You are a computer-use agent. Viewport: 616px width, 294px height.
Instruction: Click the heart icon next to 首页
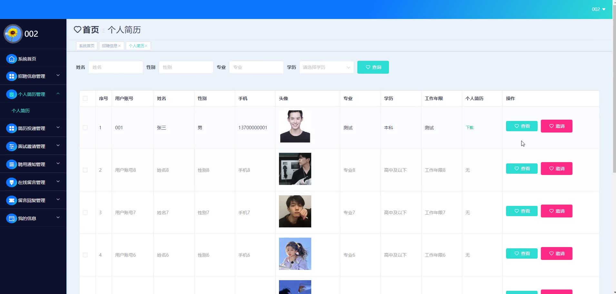coord(77,30)
